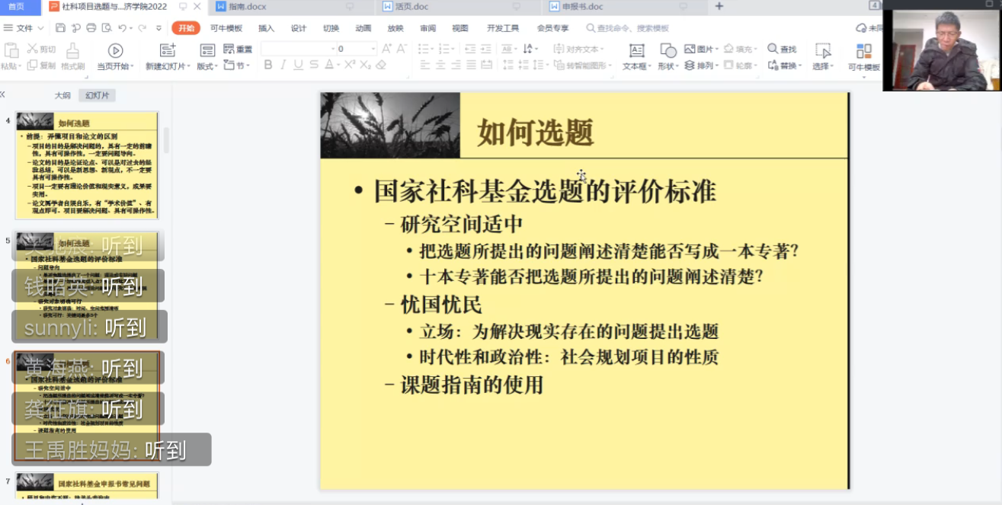Click the Find (查找) magnifier icon

pos(773,49)
